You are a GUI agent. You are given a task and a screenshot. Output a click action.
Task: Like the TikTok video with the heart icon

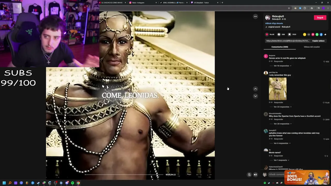267,34
